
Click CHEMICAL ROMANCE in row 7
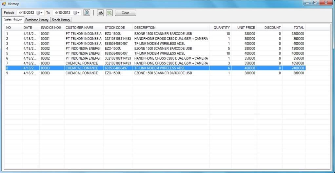[82, 63]
